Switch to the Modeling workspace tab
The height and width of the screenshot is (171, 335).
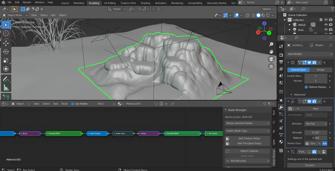pyautogui.click(x=79, y=3)
